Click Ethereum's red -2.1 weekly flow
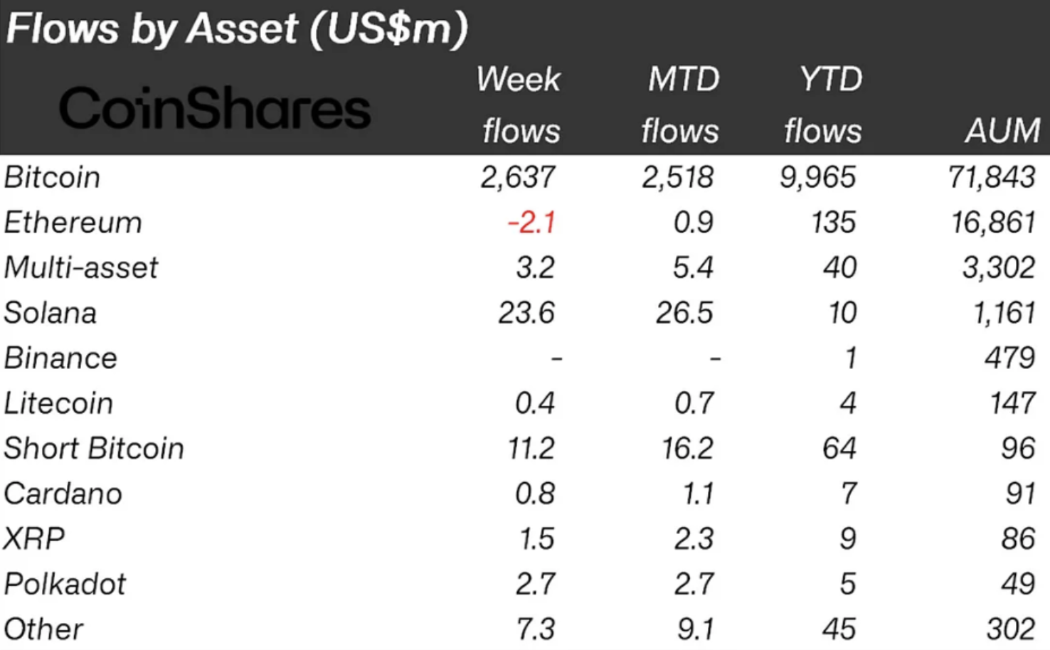1050x650 pixels. click(531, 223)
